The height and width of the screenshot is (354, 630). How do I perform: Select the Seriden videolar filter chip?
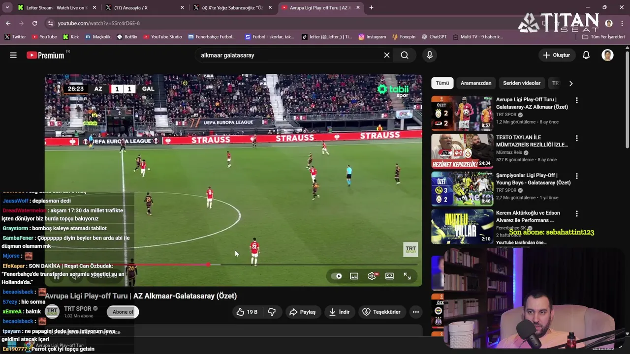pos(522,83)
